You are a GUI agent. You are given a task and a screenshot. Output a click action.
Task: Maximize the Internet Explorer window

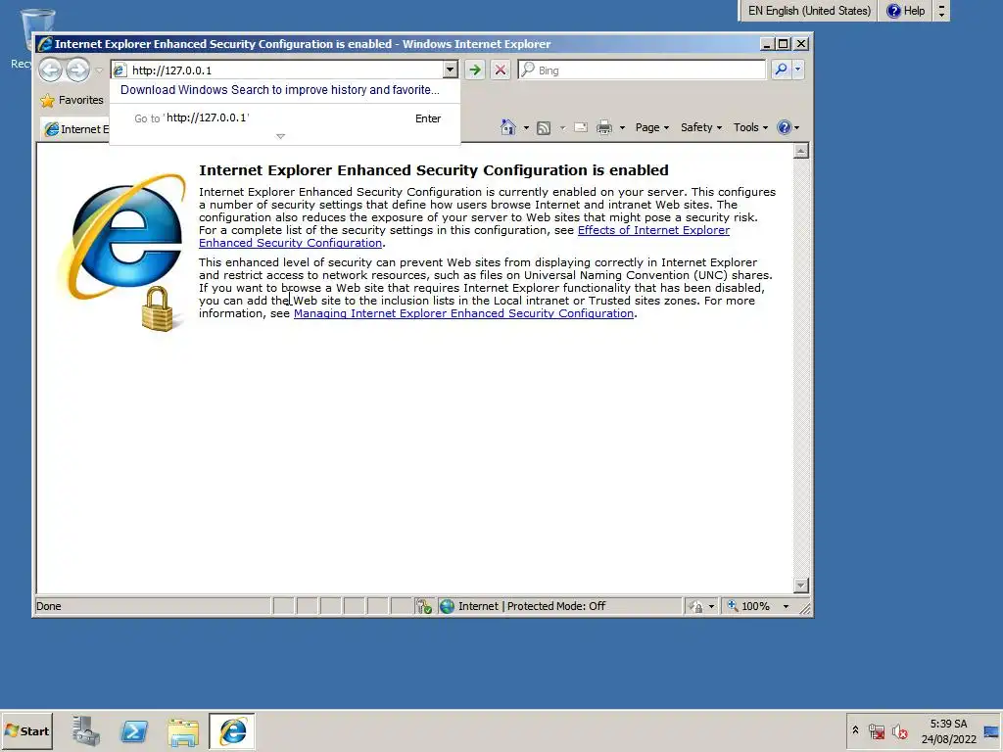pyautogui.click(x=783, y=43)
